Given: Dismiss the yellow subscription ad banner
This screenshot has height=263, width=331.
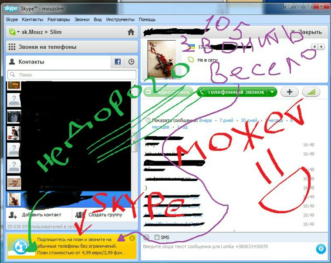Looking at the screenshot, I should tap(132, 238).
